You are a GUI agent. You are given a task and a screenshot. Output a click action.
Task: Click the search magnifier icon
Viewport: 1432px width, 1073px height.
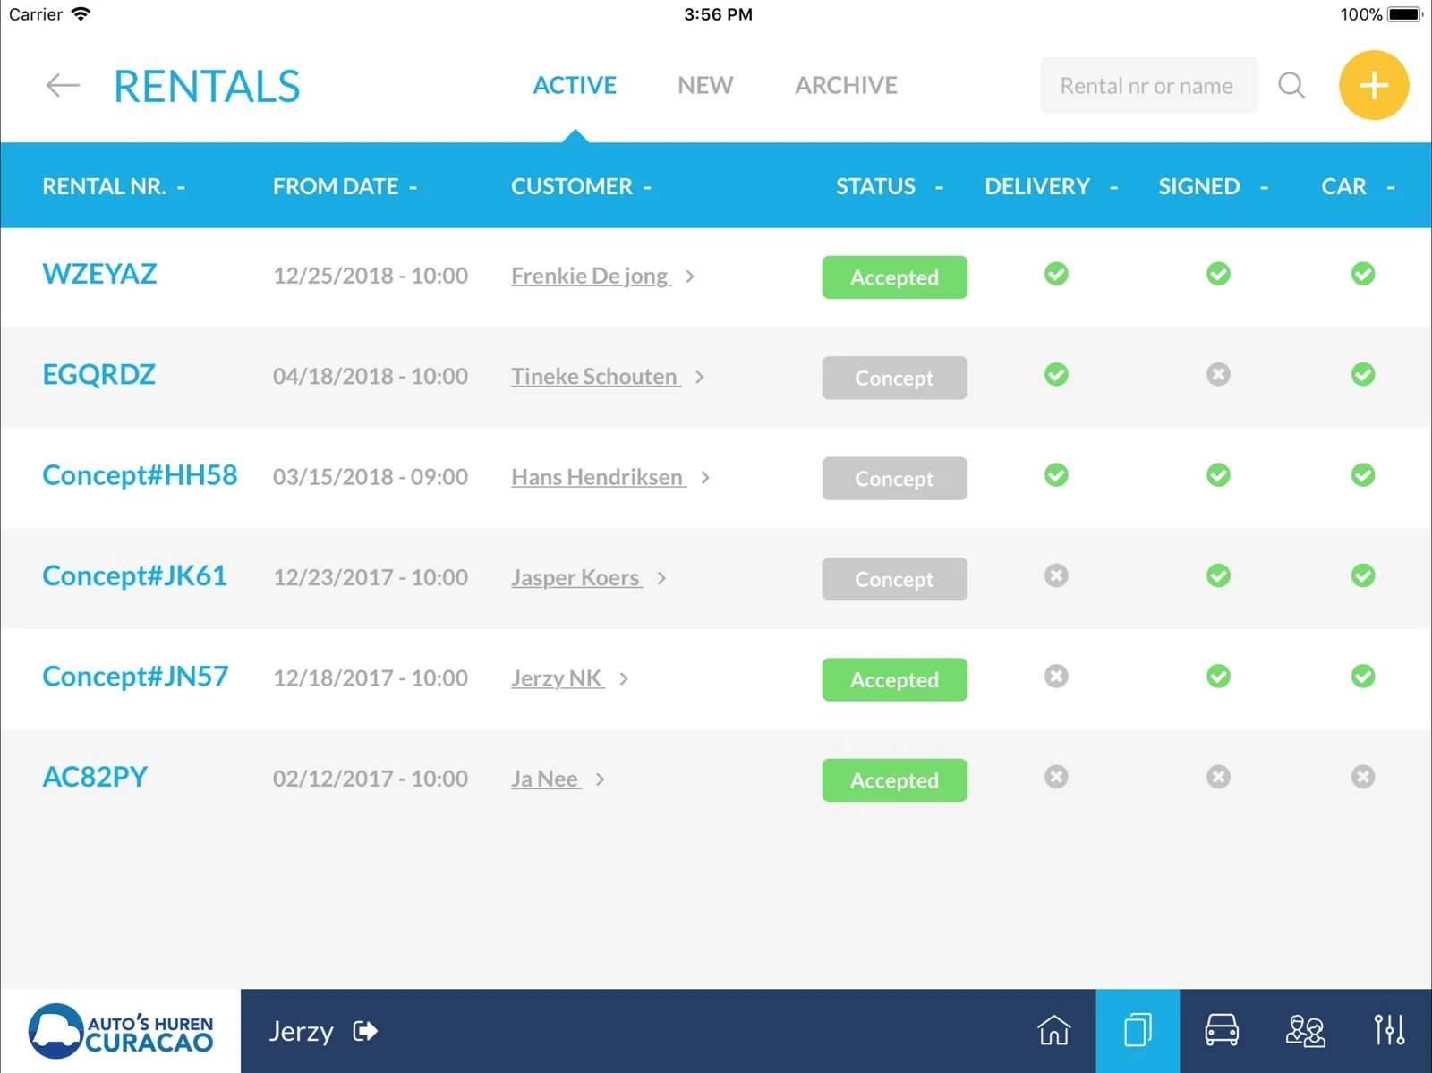pos(1291,85)
